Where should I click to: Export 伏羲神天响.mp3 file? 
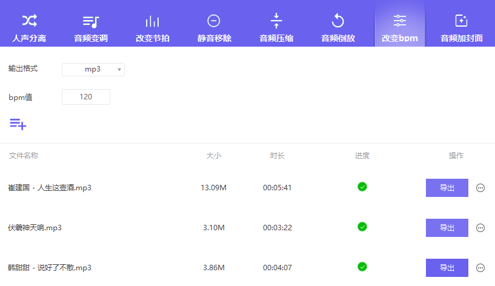click(447, 228)
